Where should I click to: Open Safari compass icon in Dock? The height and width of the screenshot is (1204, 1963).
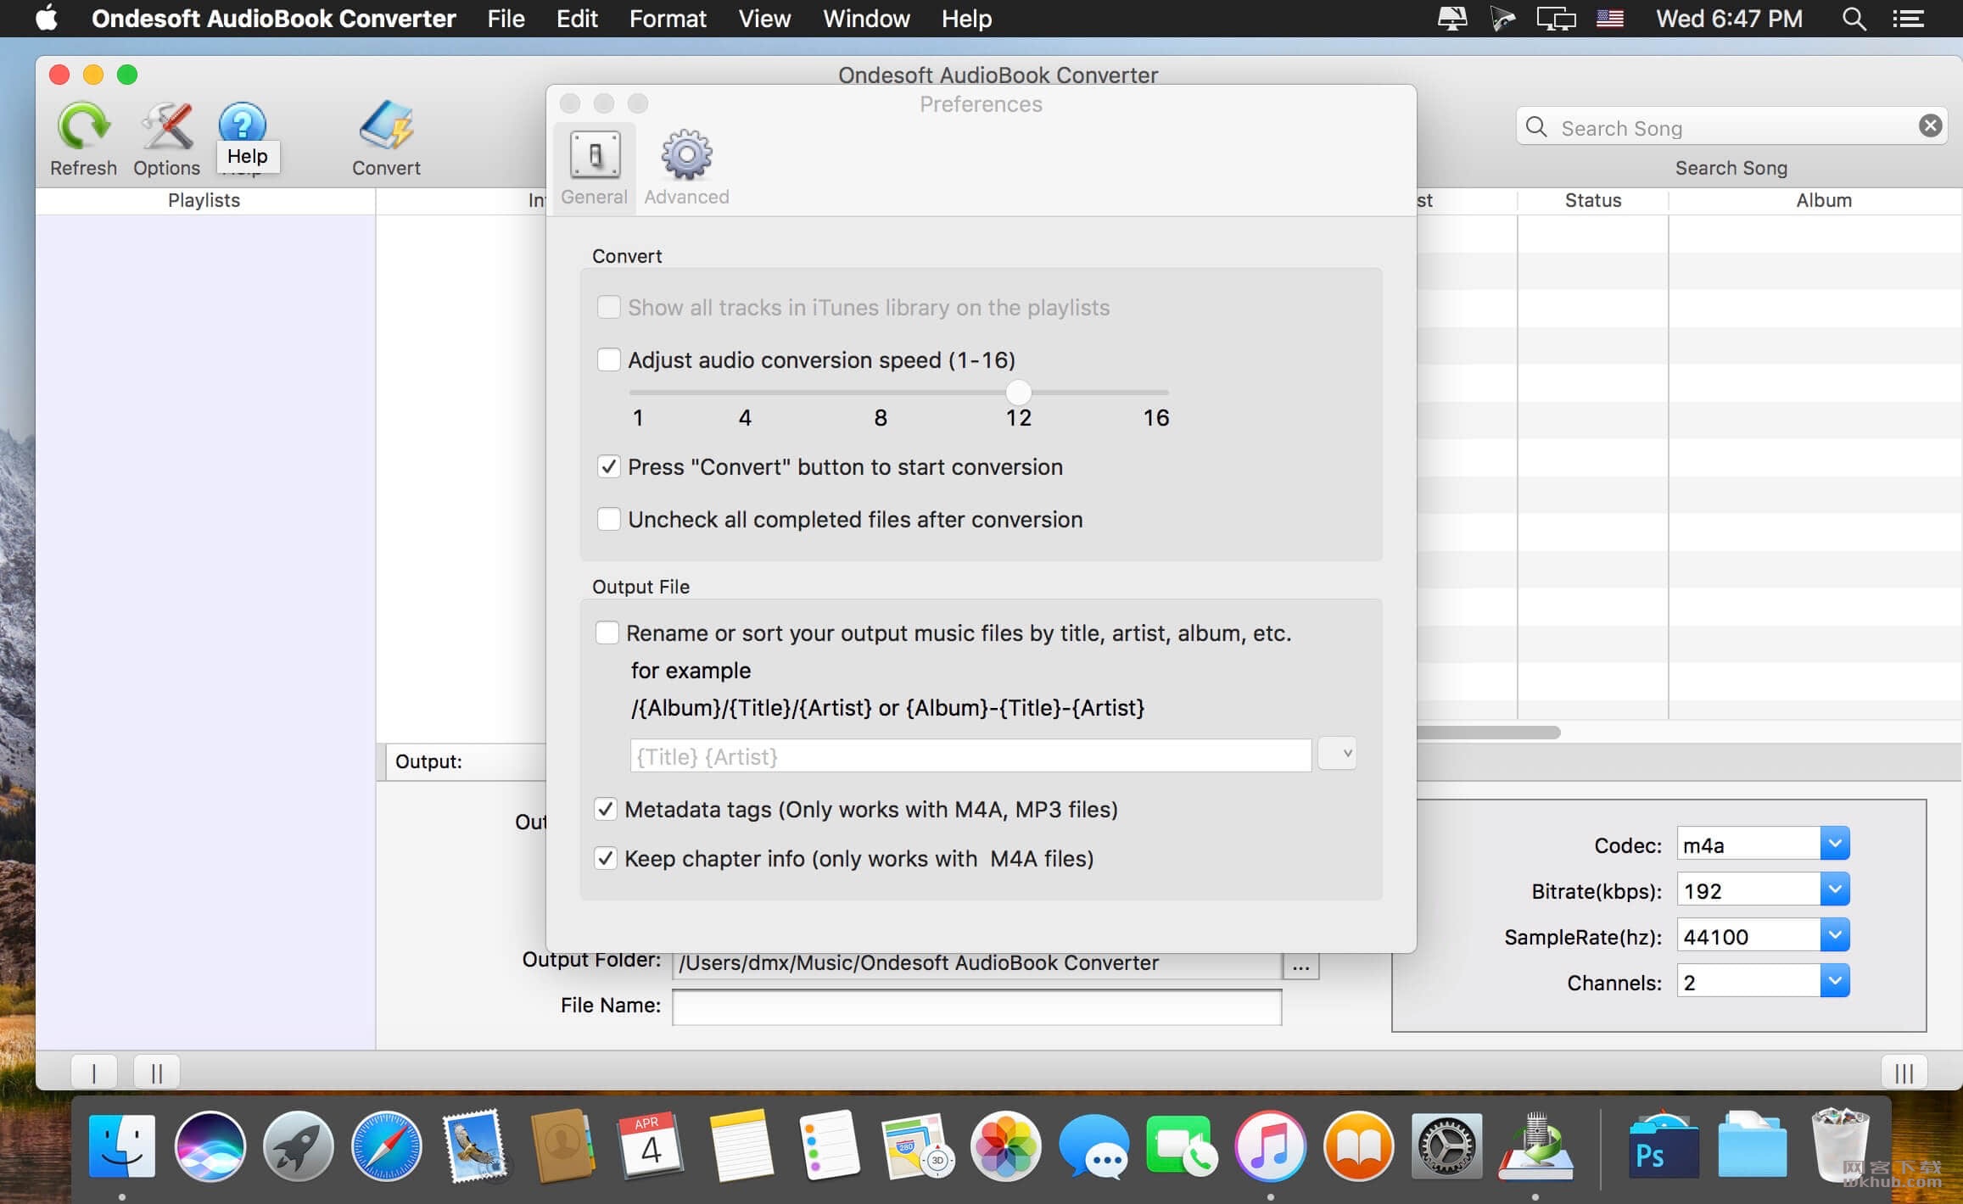(387, 1146)
